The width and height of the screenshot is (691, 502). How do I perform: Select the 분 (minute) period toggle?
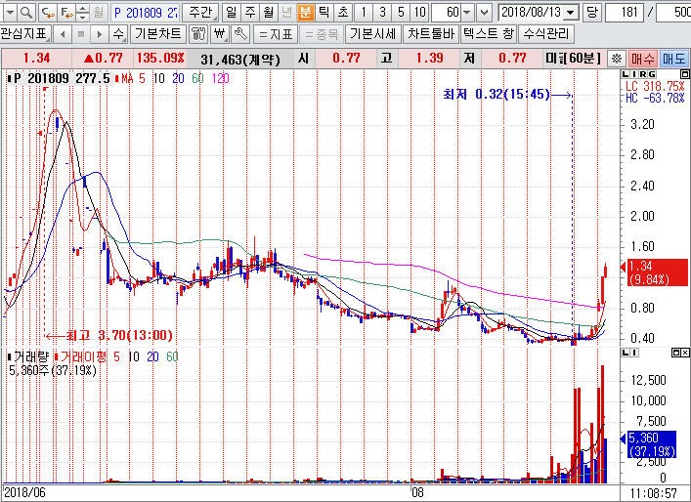305,13
